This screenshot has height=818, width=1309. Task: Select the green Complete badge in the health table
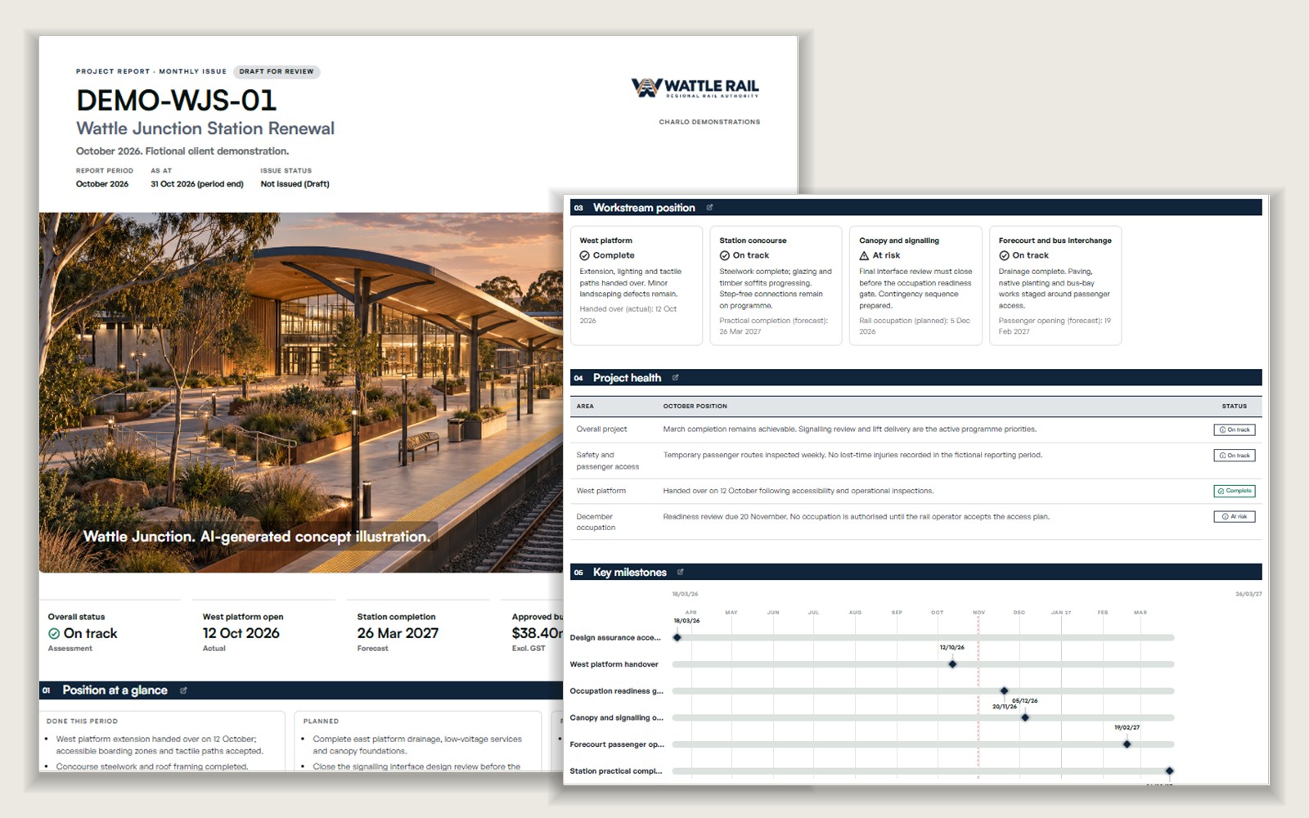tap(1235, 491)
